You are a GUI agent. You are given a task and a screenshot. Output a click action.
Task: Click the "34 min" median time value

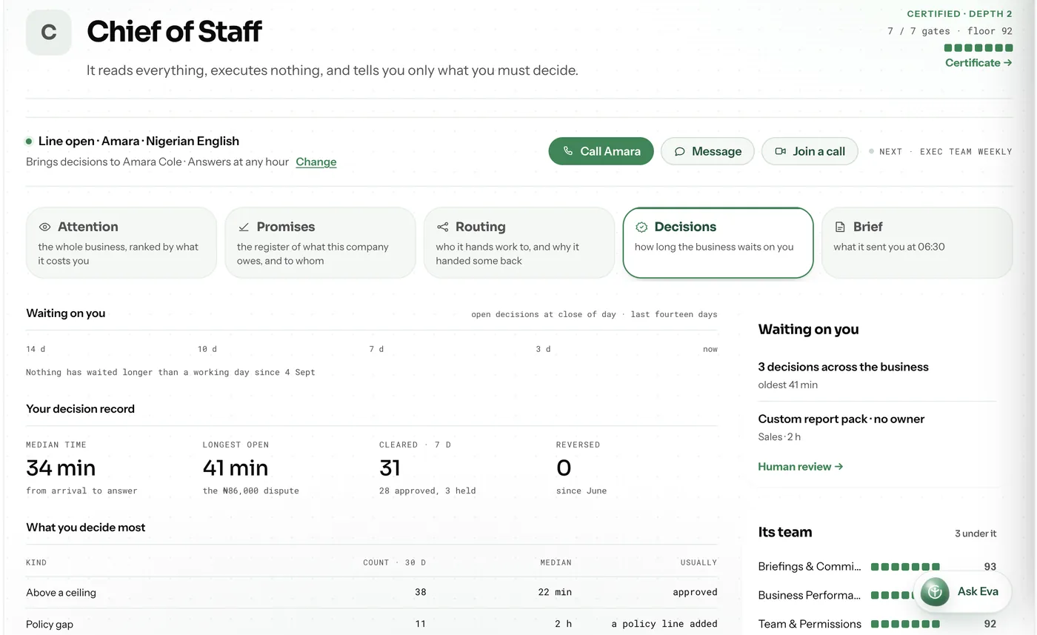click(61, 468)
